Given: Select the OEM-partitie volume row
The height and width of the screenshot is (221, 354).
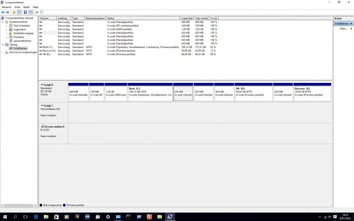Looking at the screenshot, I should click(128, 29).
